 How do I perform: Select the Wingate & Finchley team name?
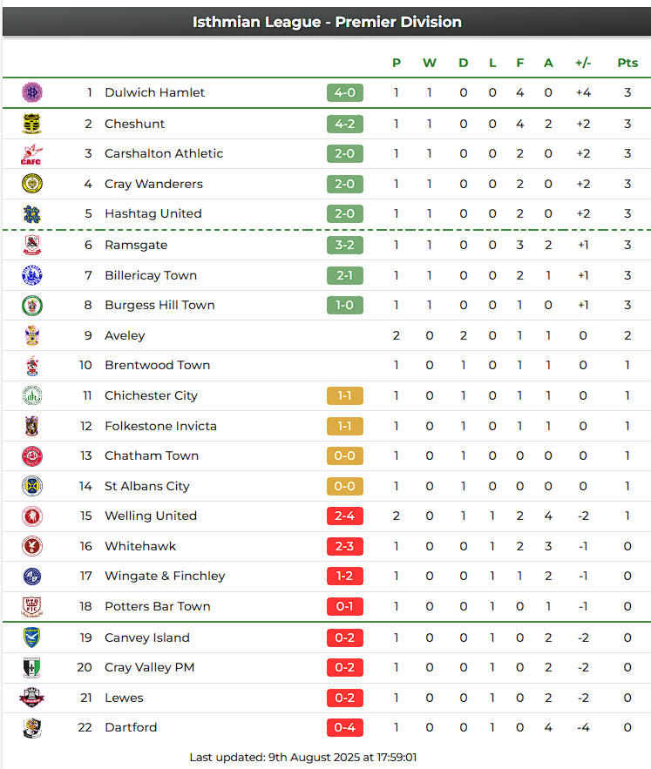click(165, 576)
